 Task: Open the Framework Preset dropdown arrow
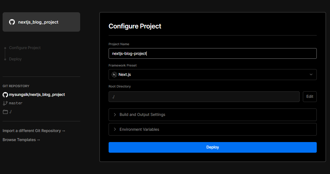coord(311,75)
